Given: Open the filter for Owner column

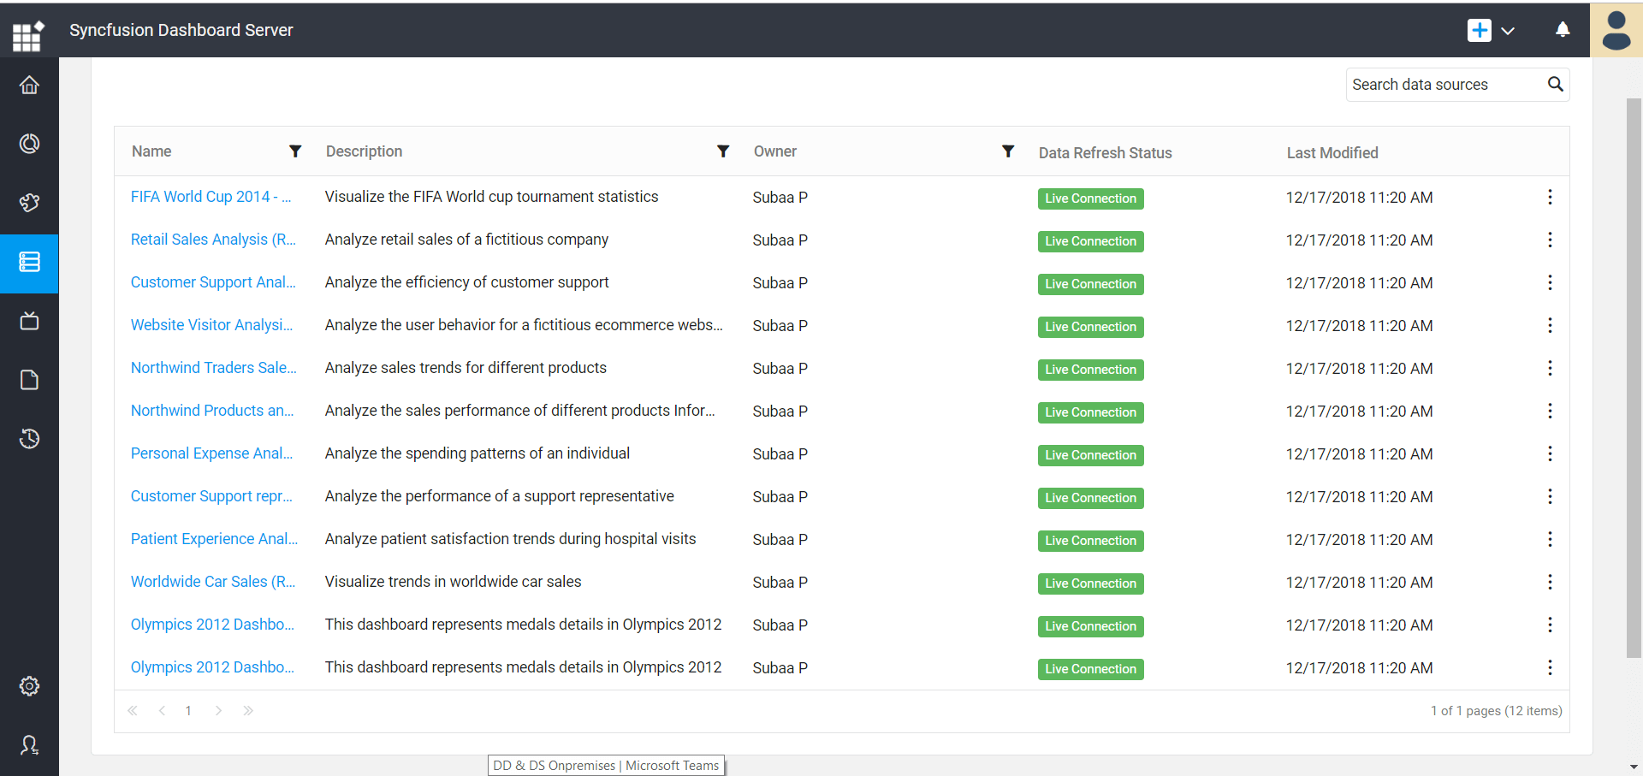Looking at the screenshot, I should click(1008, 151).
